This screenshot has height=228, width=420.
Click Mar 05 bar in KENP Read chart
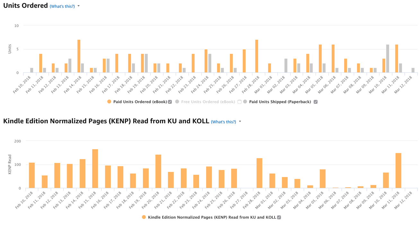(323, 179)
